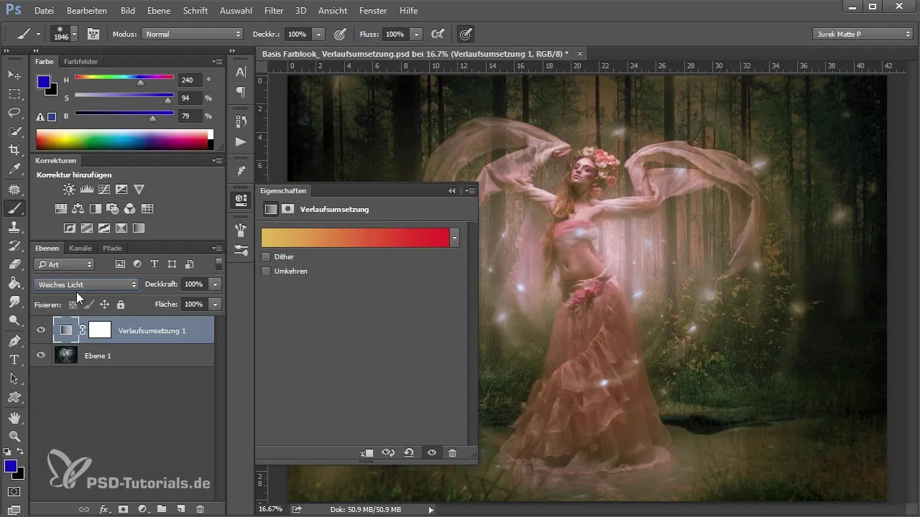The image size is (920, 517).
Task: Toggle airbrush mode in options bar
Action: click(x=436, y=34)
